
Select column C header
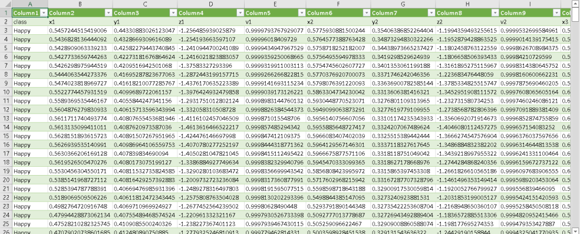click(x=145, y=4)
